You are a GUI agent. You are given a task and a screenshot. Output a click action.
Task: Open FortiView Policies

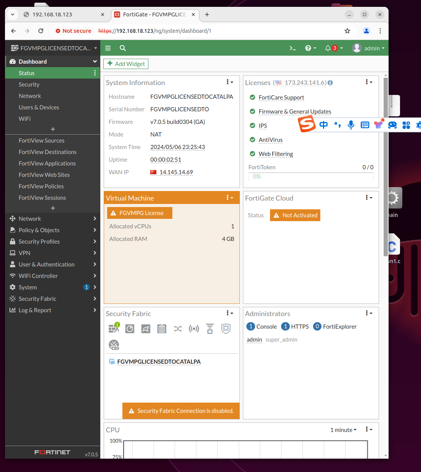click(x=41, y=186)
